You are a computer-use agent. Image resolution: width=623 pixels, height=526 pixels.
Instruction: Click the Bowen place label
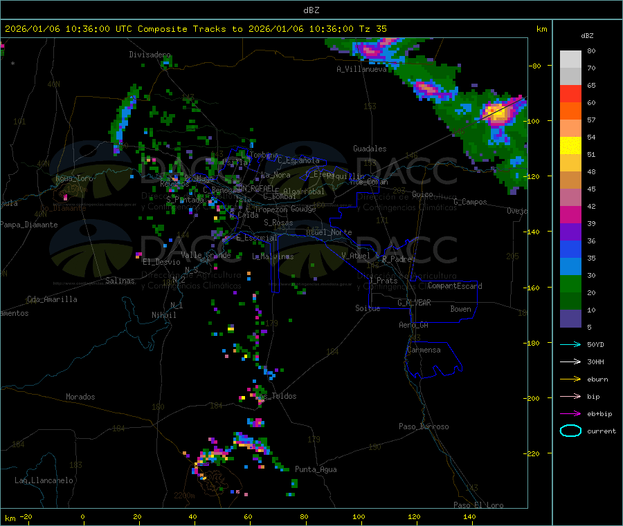tap(460, 309)
